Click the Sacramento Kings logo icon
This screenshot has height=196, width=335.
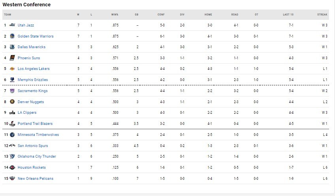pos(12,91)
